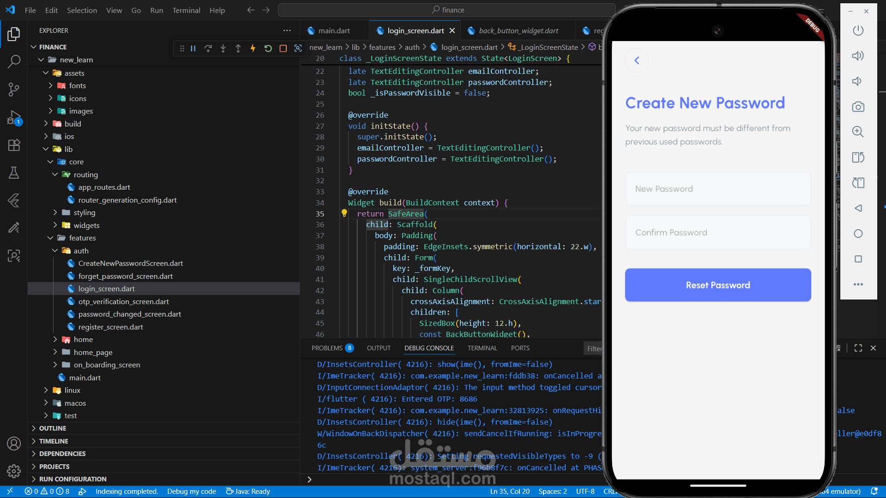Click Spaces: 2 indentation status
The height and width of the screenshot is (498, 886).
pos(553,492)
